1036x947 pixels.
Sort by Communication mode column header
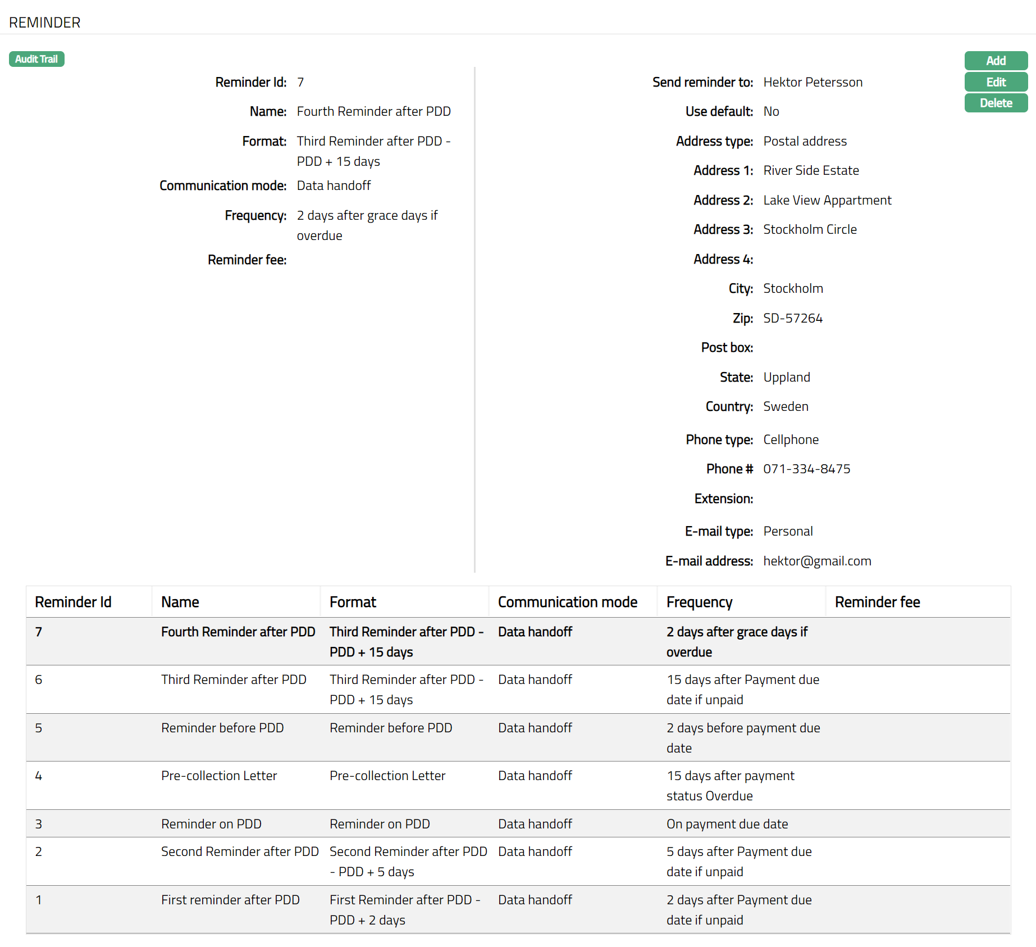click(x=567, y=602)
